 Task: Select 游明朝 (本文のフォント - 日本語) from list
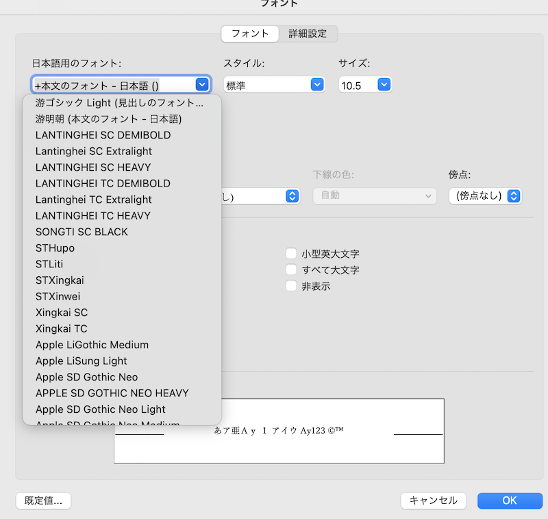122,119
